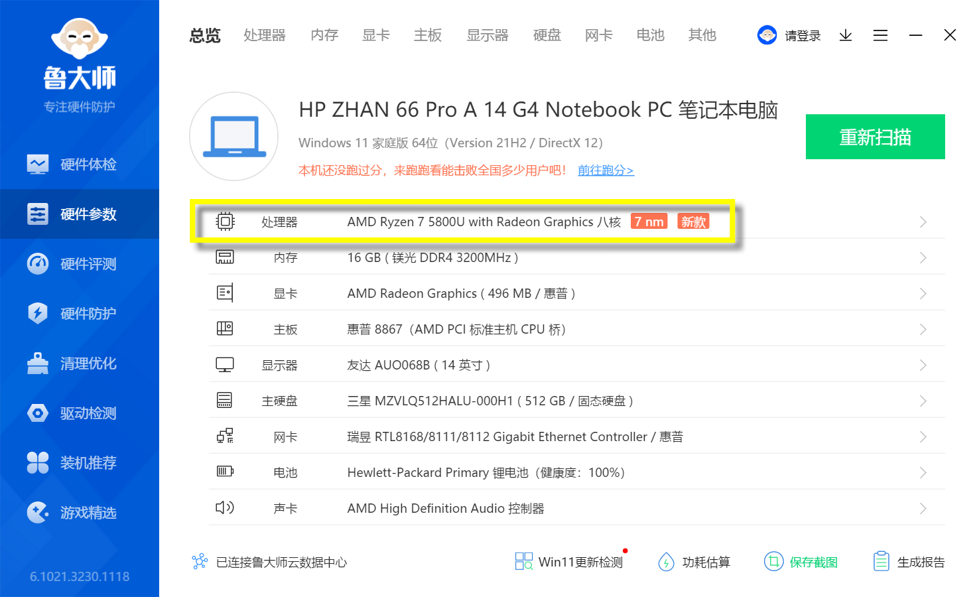Switch to the 总览 tab

205,35
